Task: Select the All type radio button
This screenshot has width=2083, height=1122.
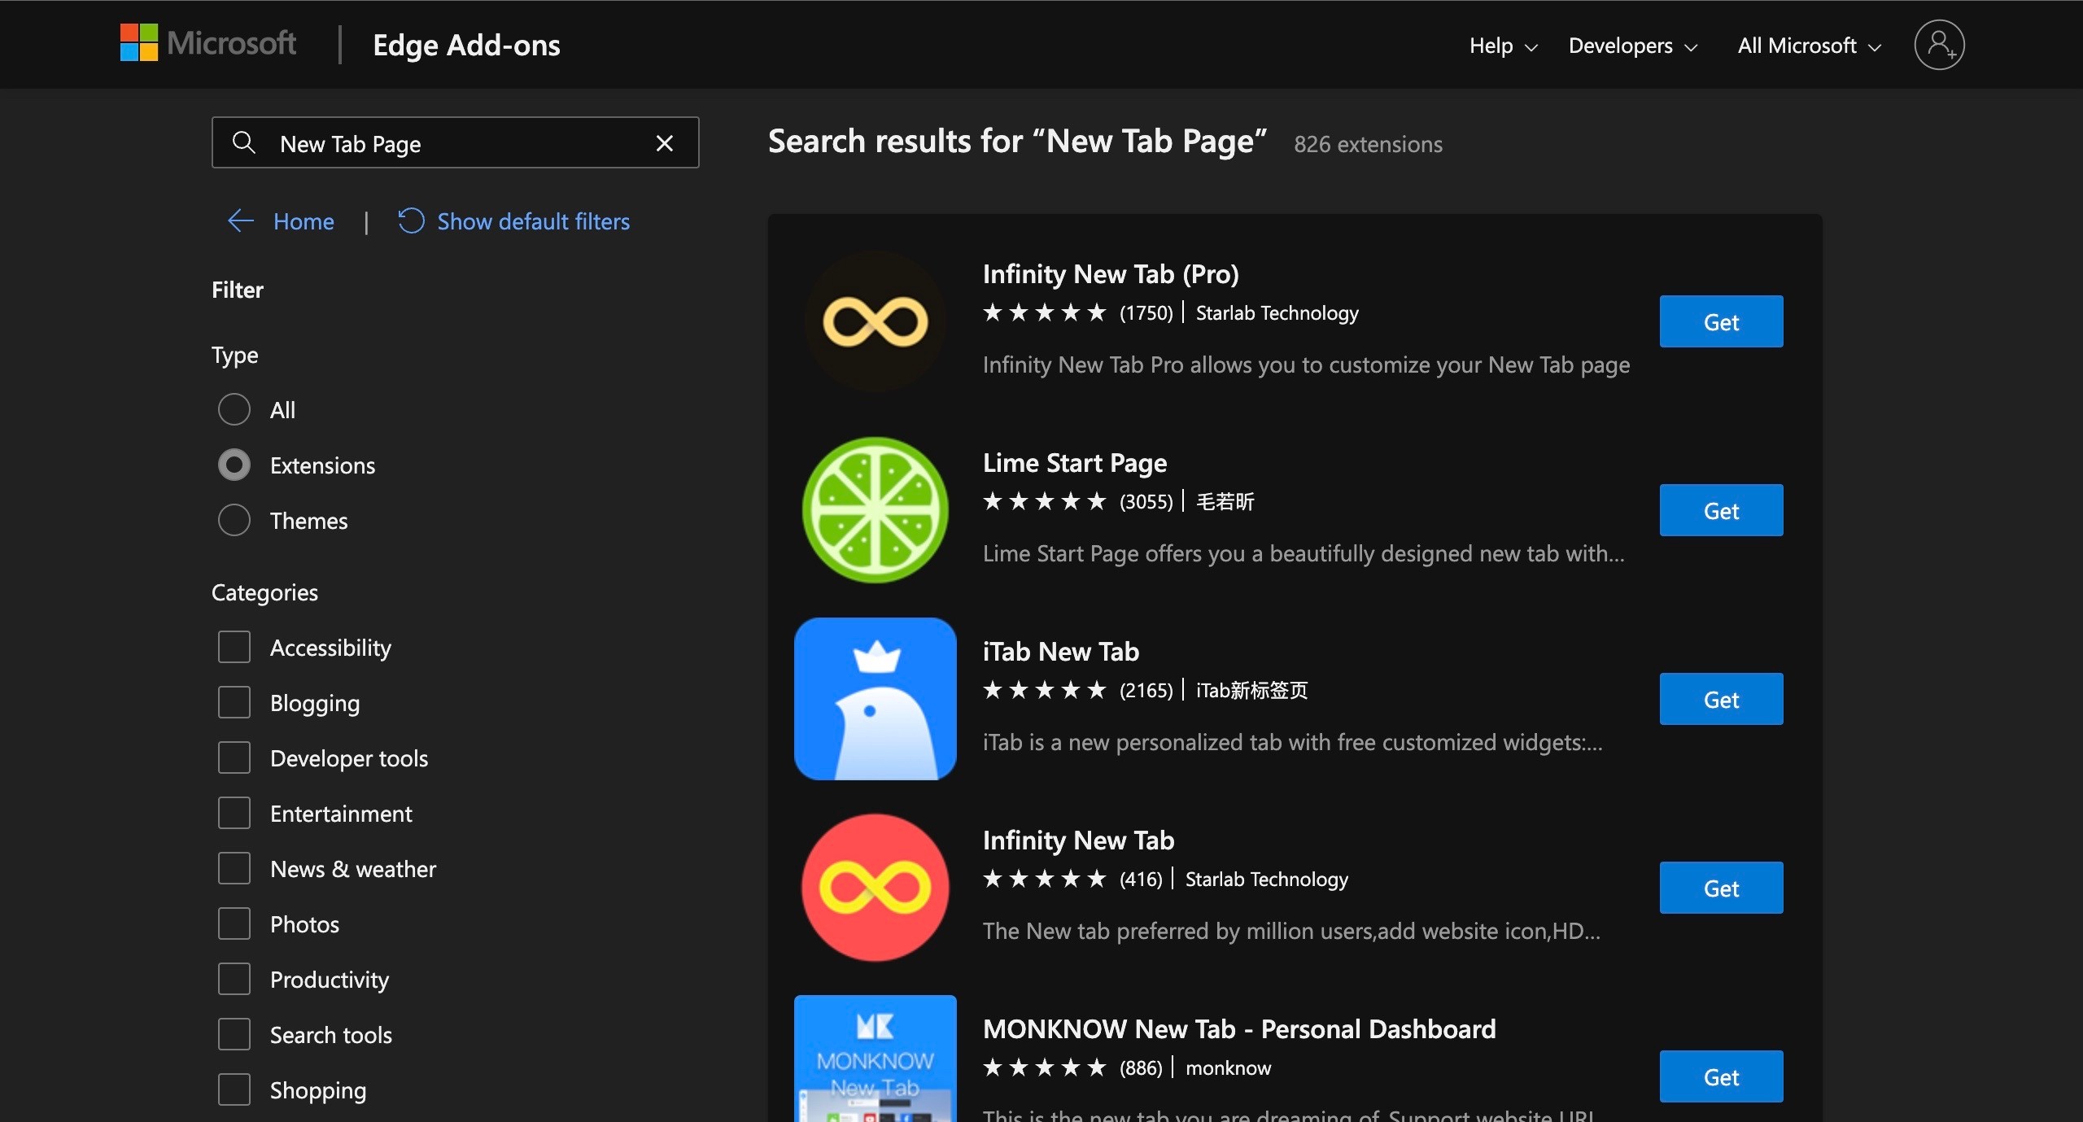Action: coord(234,409)
